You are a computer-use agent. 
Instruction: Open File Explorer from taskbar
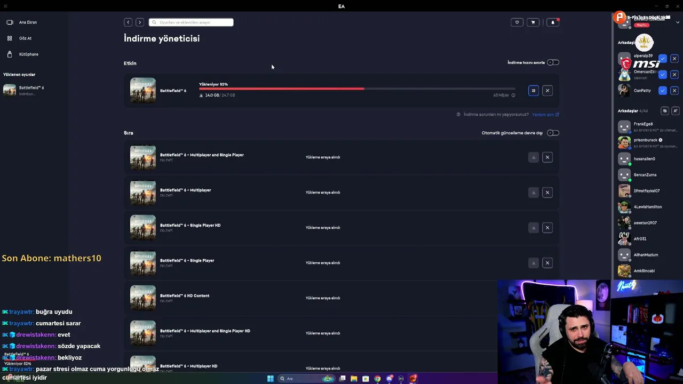click(354, 379)
